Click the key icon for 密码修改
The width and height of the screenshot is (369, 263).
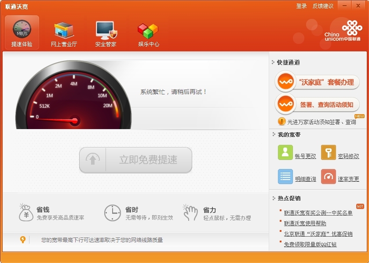[x=328, y=152]
